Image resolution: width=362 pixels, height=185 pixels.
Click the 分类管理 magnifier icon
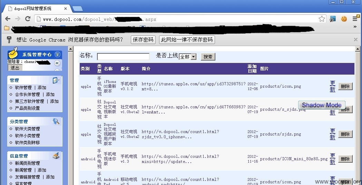click(56, 121)
